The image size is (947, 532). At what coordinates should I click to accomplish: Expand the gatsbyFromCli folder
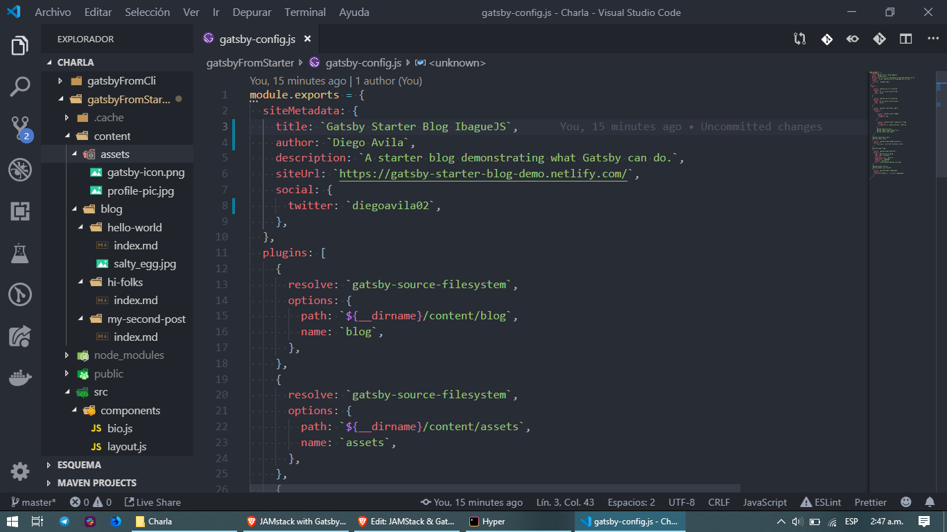[121, 81]
